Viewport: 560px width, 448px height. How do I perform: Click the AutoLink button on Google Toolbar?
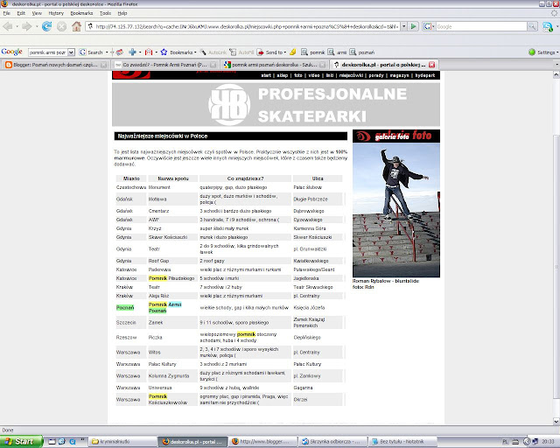[213, 52]
